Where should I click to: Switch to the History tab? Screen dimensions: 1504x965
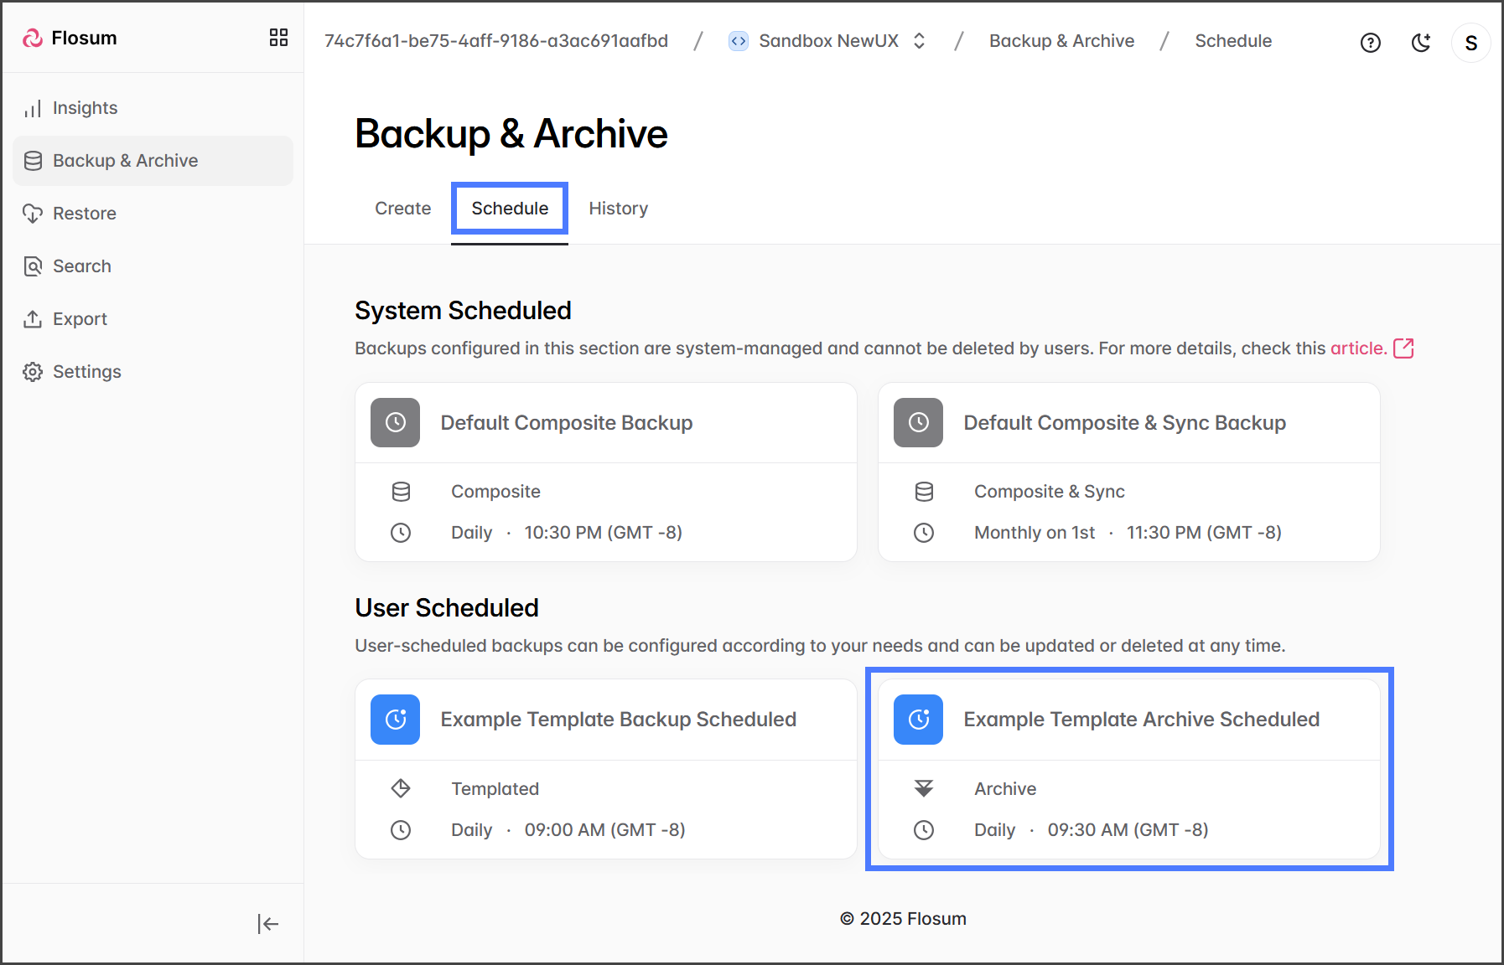(x=618, y=209)
